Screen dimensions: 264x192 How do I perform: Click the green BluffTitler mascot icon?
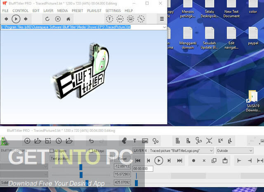(x=5, y=141)
